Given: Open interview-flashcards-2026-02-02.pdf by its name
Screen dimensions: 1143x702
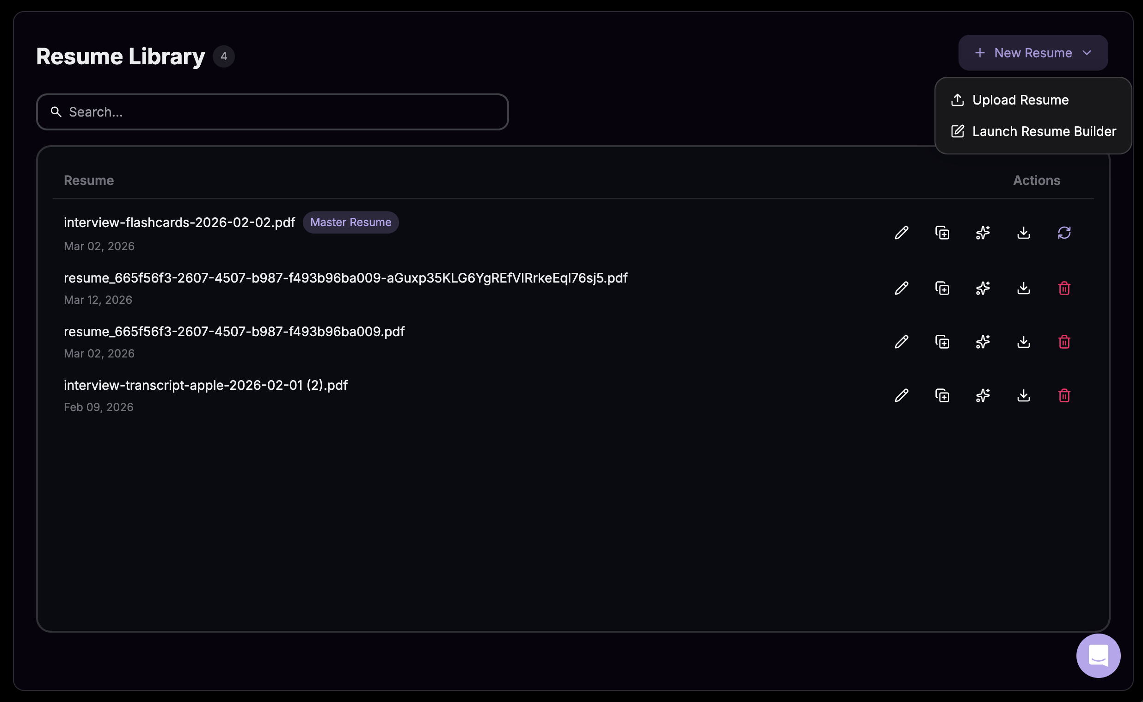Looking at the screenshot, I should tap(179, 222).
